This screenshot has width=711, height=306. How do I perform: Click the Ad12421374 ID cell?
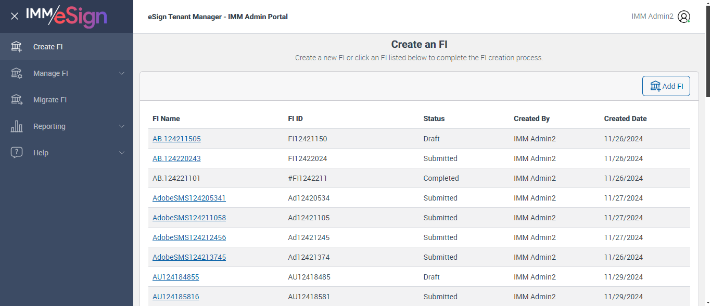(x=309, y=257)
